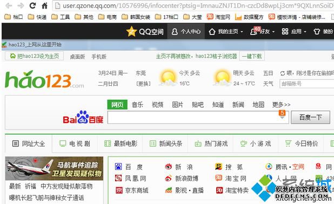Image resolution: width=334 pixels, height=204 pixels.
Task: Select the 知道 search tab
Action: point(218,105)
